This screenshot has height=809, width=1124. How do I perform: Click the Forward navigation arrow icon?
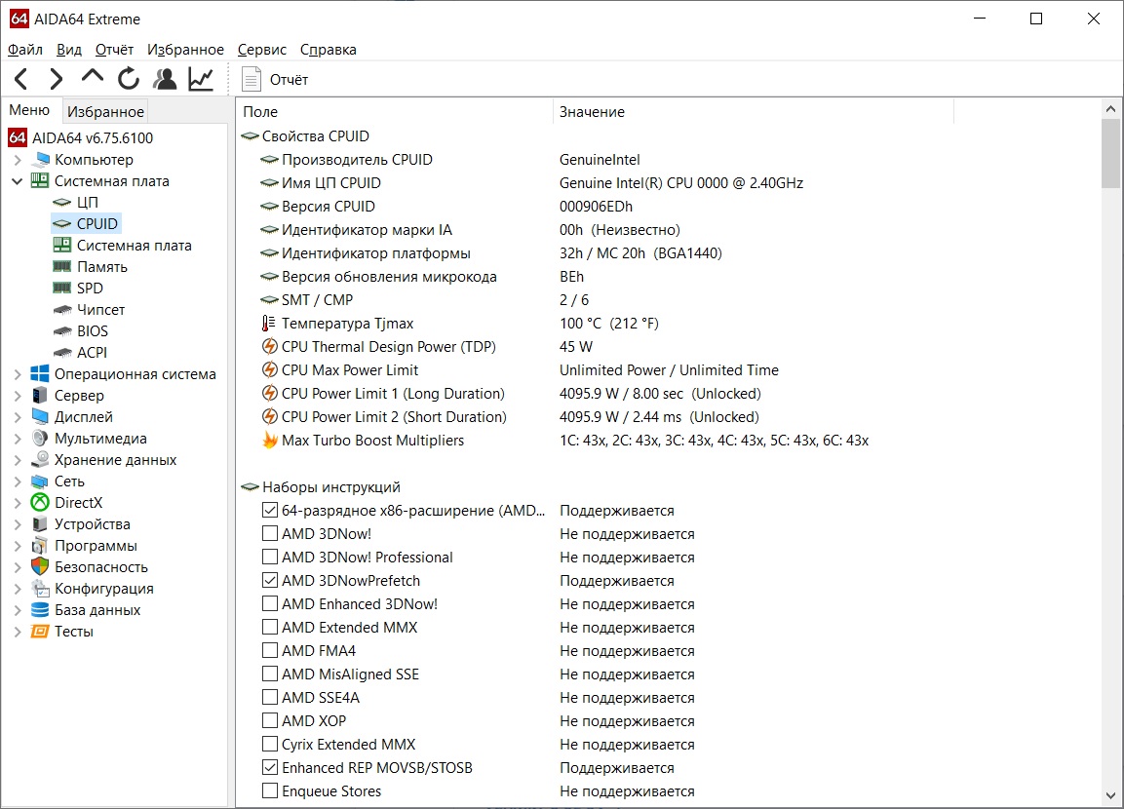(57, 79)
